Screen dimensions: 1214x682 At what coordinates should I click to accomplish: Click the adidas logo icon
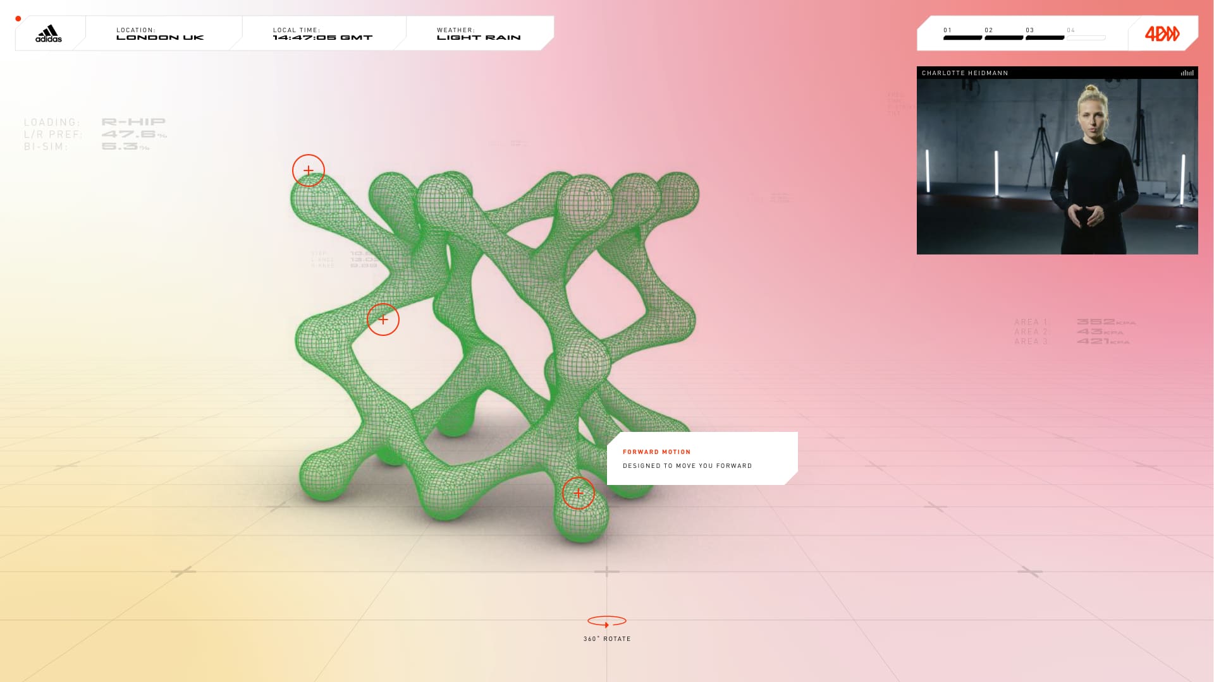pyautogui.click(x=49, y=34)
